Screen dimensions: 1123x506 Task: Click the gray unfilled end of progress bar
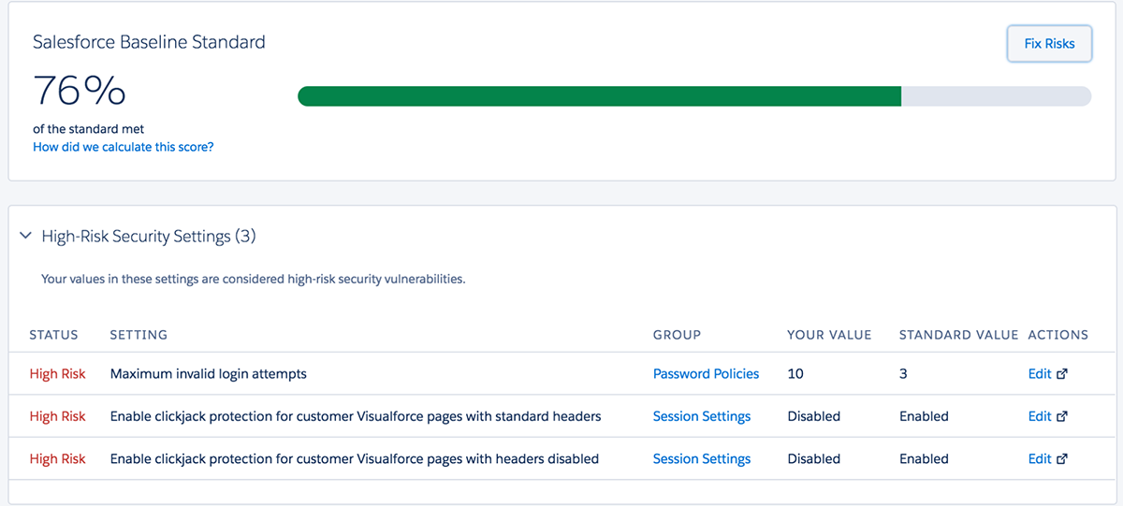pyautogui.click(x=996, y=96)
